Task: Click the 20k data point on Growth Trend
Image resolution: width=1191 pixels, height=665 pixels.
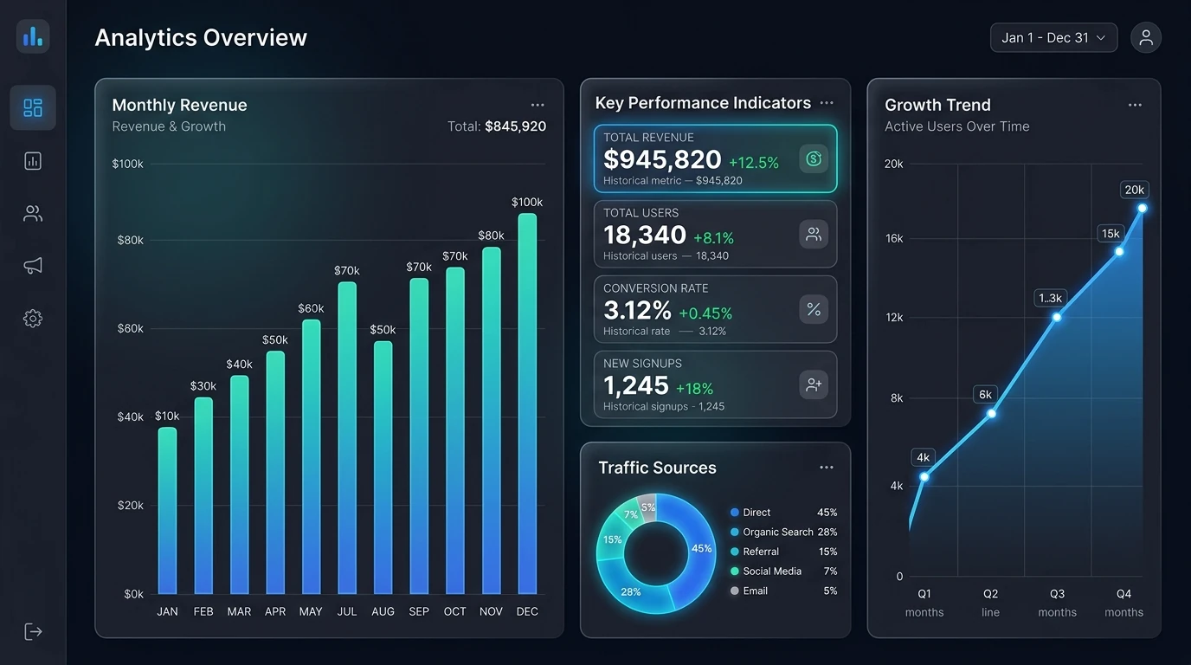Action: pyautogui.click(x=1143, y=208)
